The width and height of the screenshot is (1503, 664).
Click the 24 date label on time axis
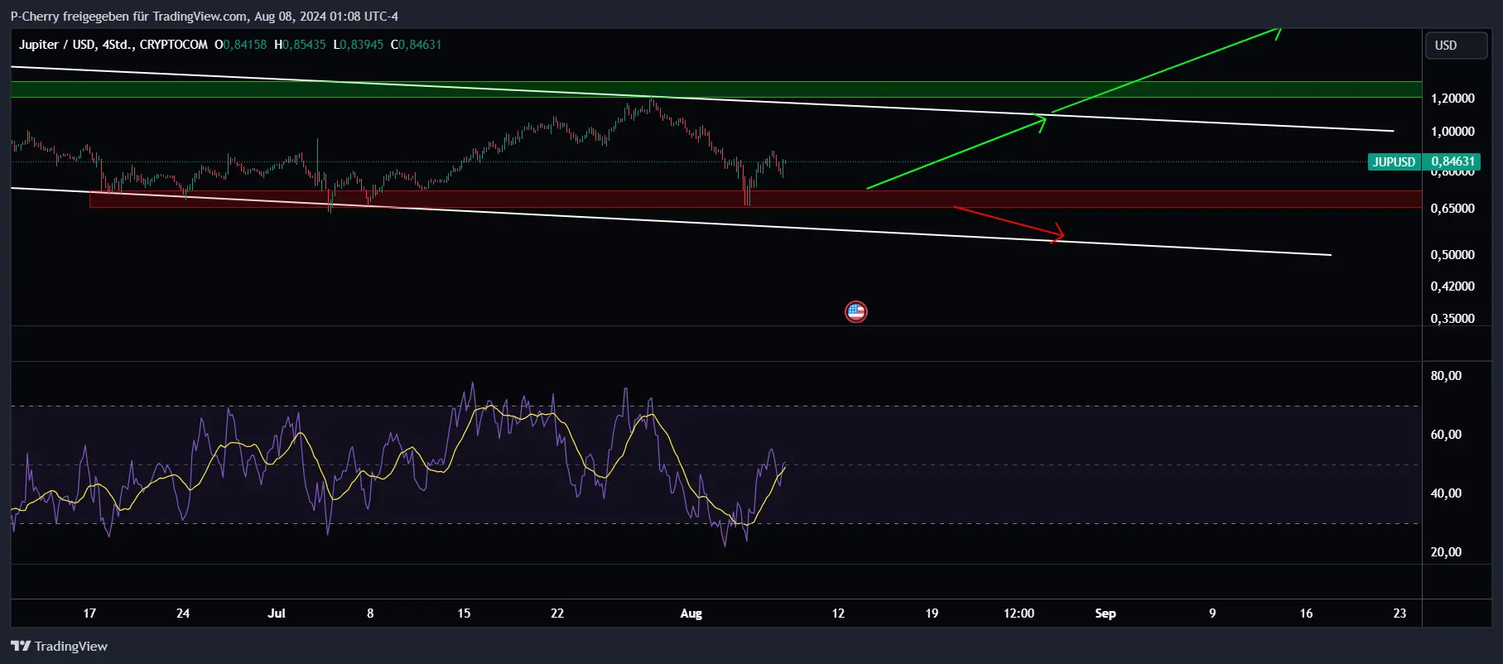click(183, 613)
